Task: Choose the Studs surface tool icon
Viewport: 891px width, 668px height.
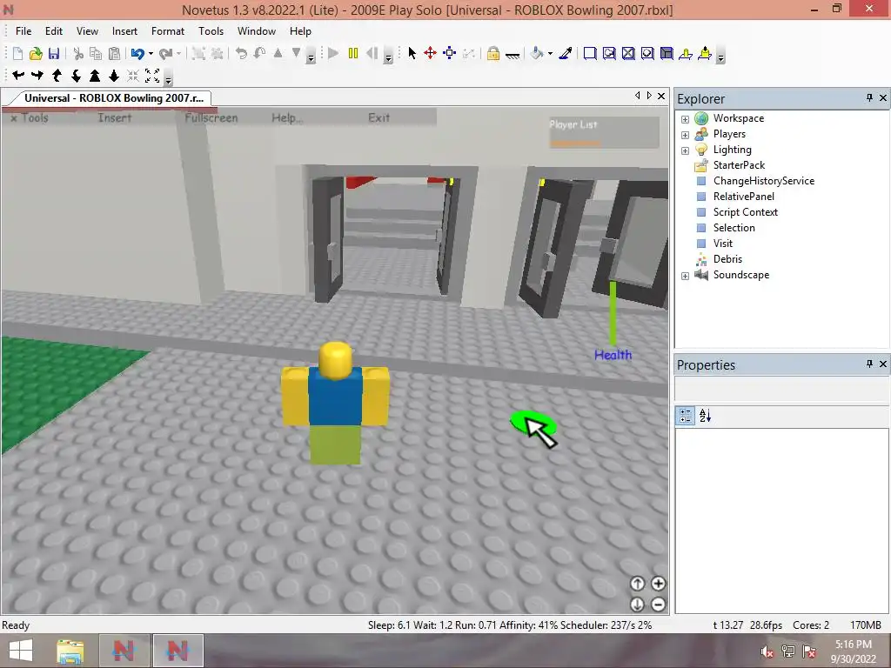Action: point(647,53)
